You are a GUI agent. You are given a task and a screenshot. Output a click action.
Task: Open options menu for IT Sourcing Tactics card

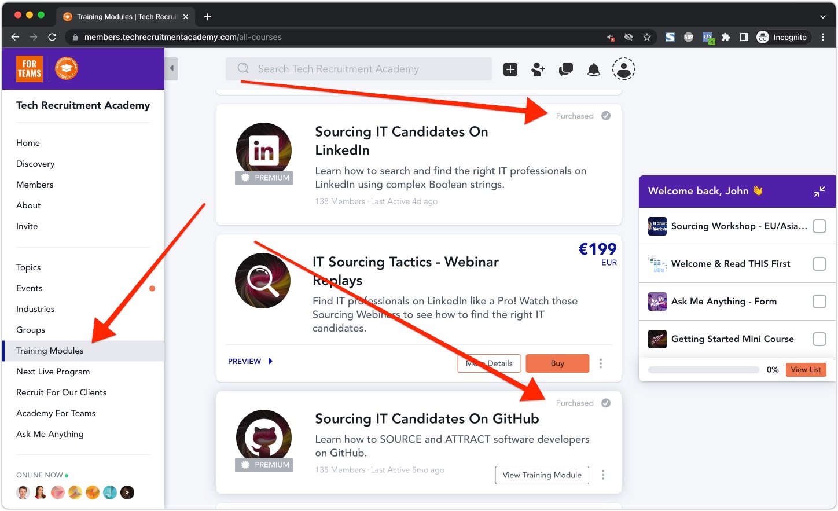601,363
